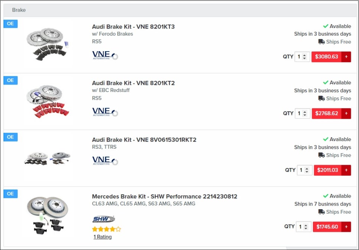359x250 pixels.
Task: Click Mercedes brake kit product image
Action: pos(47,215)
